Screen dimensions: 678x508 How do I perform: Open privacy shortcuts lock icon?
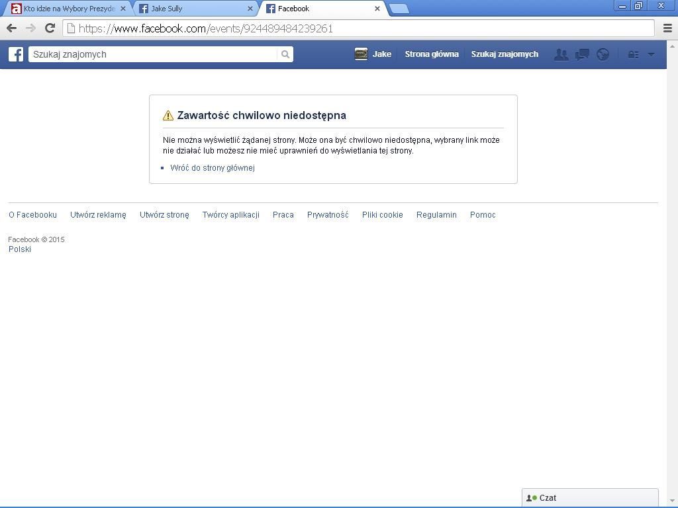634,54
